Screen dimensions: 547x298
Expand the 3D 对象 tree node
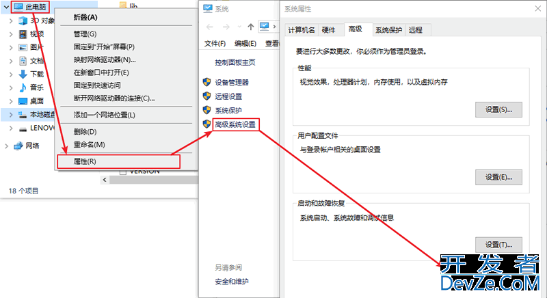tap(11, 21)
